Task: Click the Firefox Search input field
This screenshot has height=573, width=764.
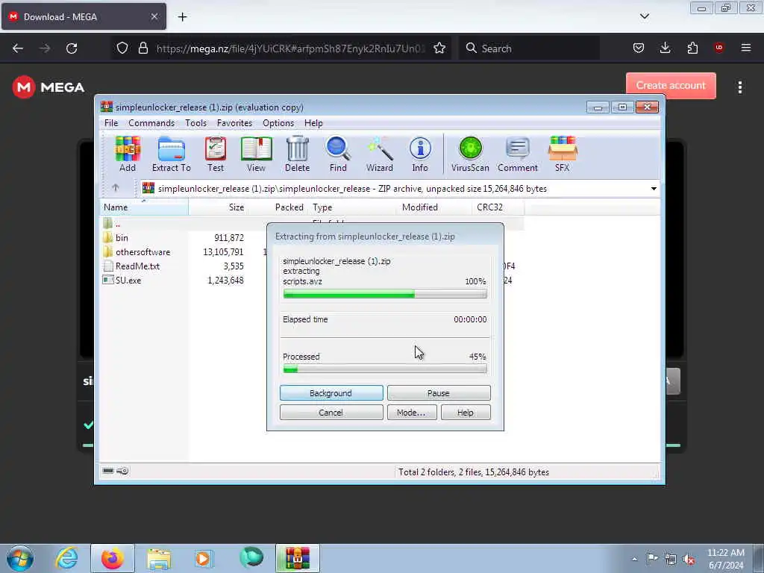Action: click(530, 48)
